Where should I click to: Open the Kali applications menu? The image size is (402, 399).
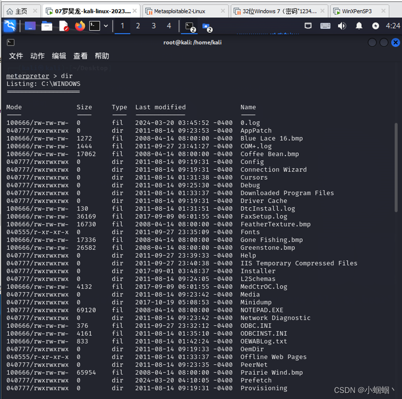pos(9,26)
